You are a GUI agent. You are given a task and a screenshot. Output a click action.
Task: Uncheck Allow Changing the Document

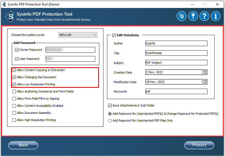14,77
